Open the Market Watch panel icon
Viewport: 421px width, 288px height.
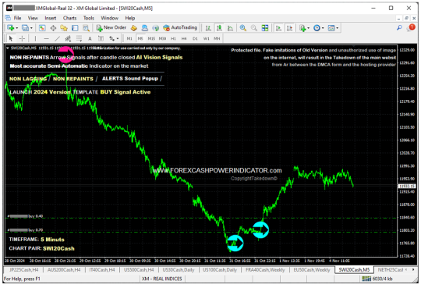(x=42, y=28)
